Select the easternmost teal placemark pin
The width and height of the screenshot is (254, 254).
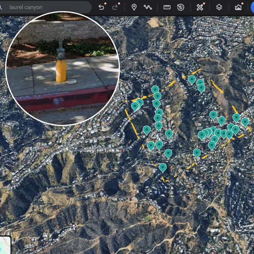[245, 122]
